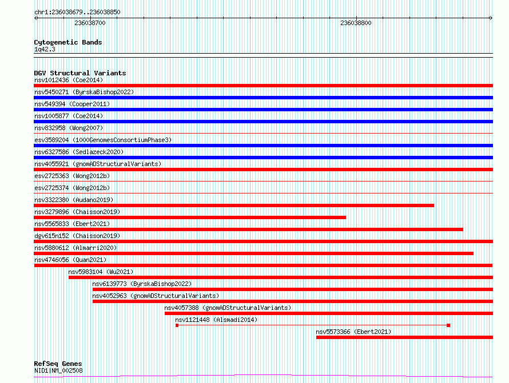Click the red bar under nsv3279896

[x=190, y=217]
